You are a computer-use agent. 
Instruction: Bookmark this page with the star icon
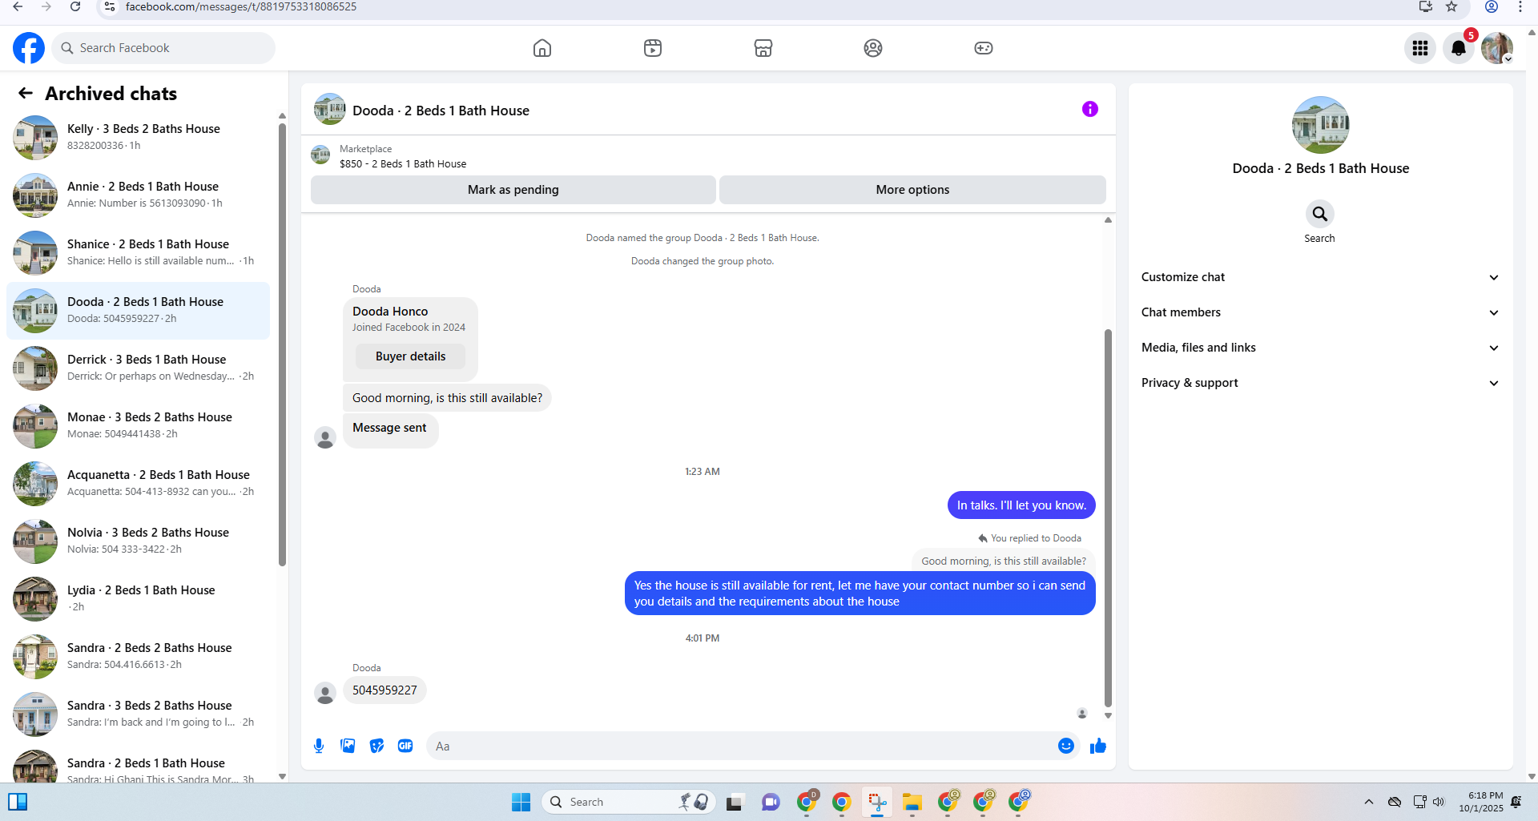tap(1451, 7)
